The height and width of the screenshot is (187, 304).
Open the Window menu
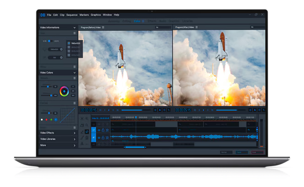(107, 15)
